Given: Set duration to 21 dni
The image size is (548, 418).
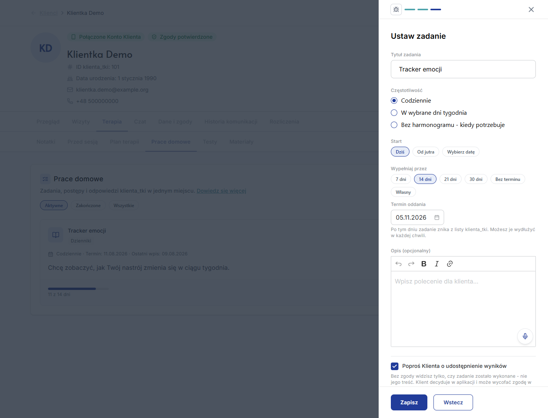Looking at the screenshot, I should click(x=450, y=179).
